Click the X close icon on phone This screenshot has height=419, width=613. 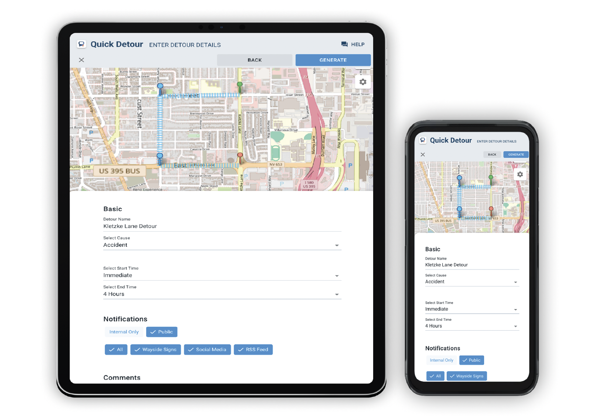423,155
